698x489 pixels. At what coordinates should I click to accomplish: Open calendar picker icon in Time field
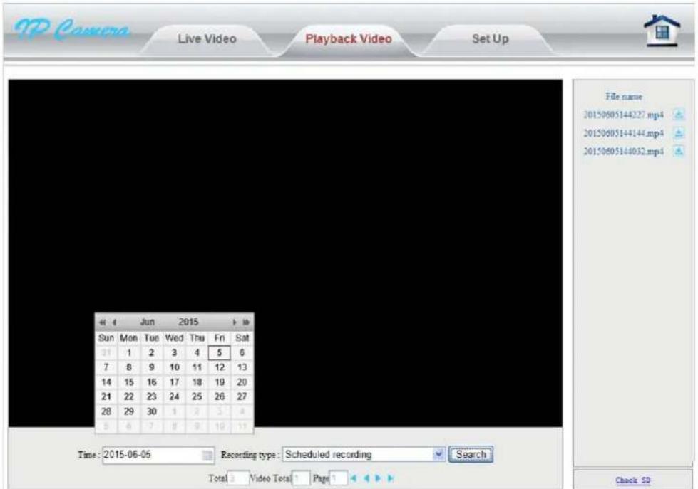pos(207,455)
